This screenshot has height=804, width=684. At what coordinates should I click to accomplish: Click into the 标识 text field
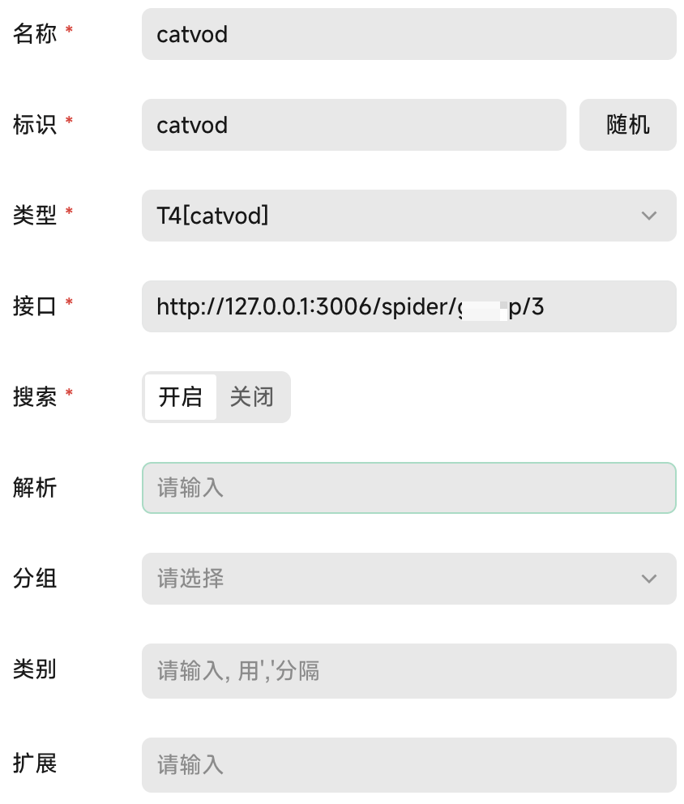[353, 125]
